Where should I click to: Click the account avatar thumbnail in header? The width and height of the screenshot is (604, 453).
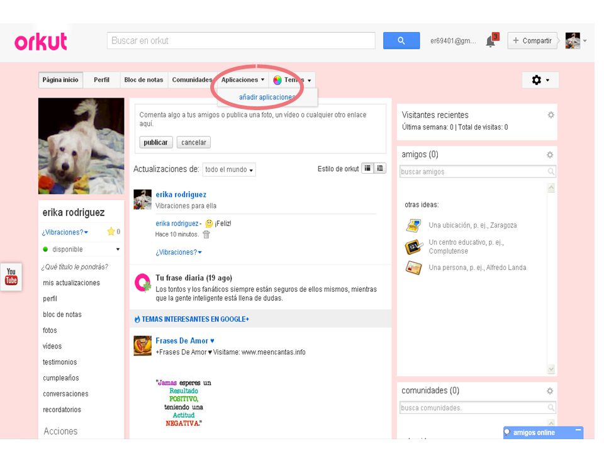click(573, 40)
